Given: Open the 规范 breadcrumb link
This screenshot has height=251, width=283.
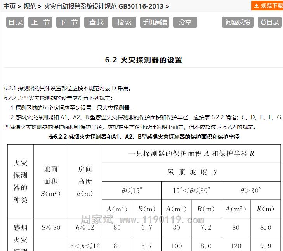Looking at the screenshot, I should point(30,7).
